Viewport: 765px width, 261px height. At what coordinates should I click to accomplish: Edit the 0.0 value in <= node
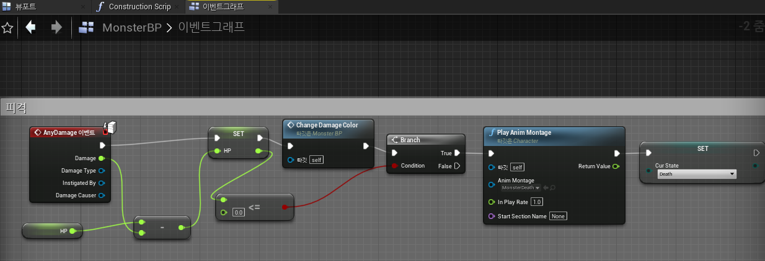tap(239, 212)
